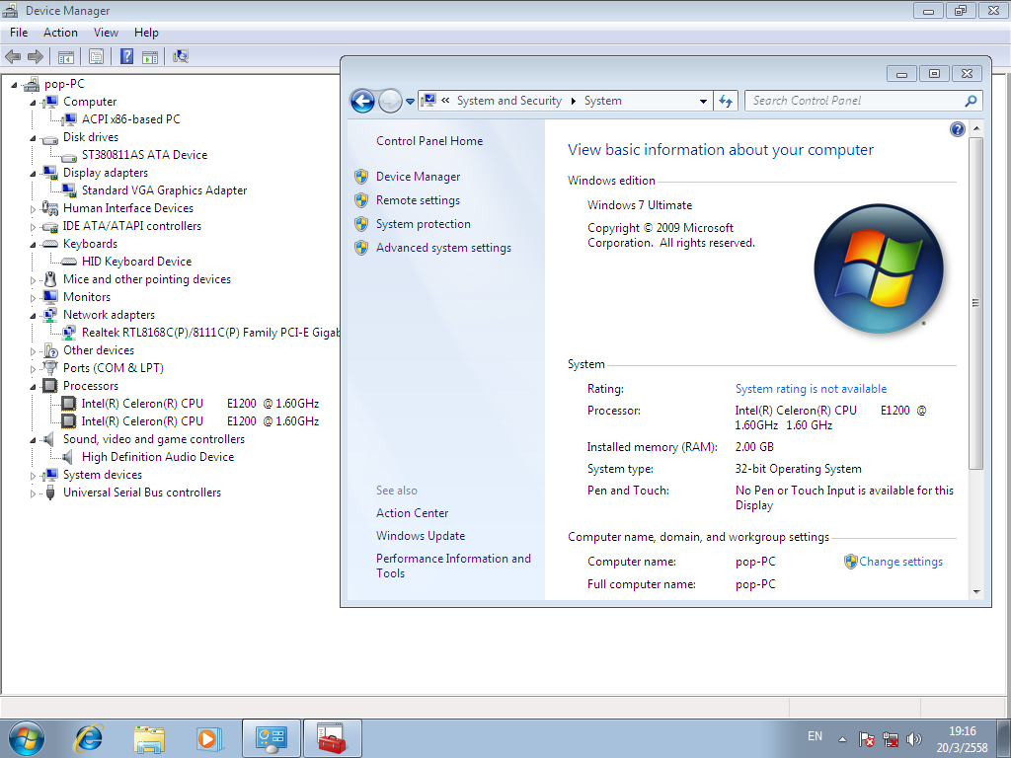Click the refresh icon beside the address bar
This screenshot has width=1011, height=758.
pos(726,101)
